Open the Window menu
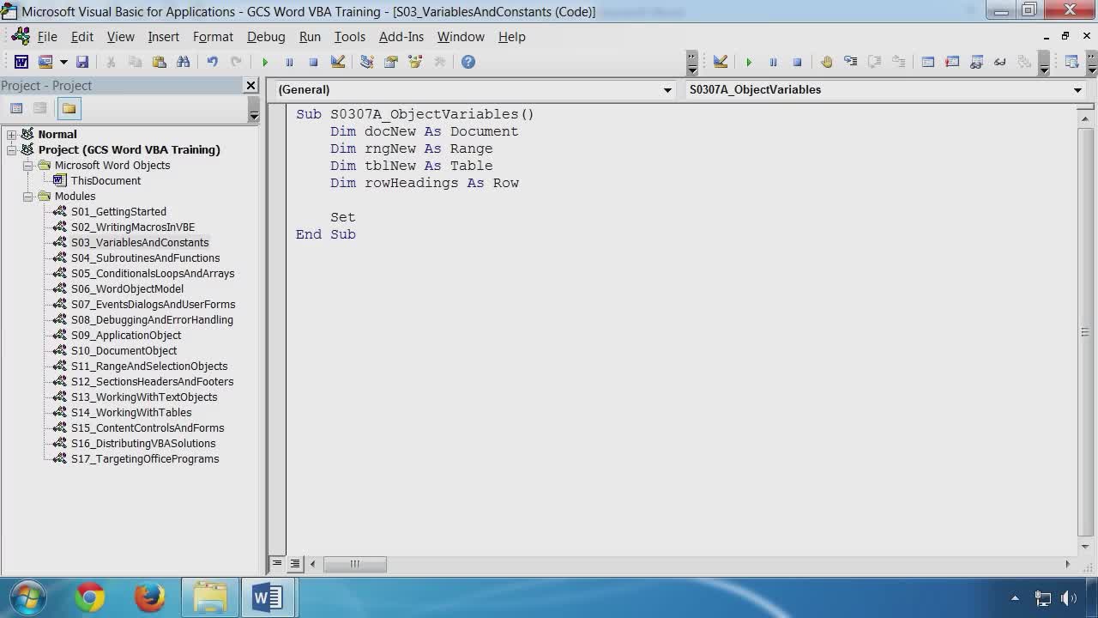The width and height of the screenshot is (1098, 618). 461,37
